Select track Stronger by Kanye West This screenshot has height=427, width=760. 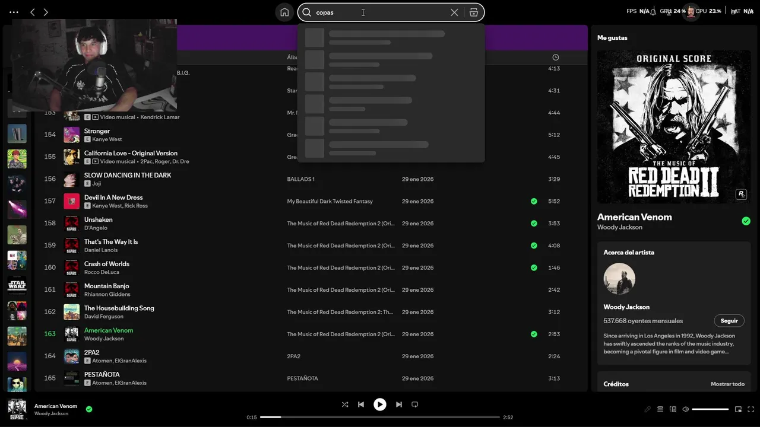97,131
